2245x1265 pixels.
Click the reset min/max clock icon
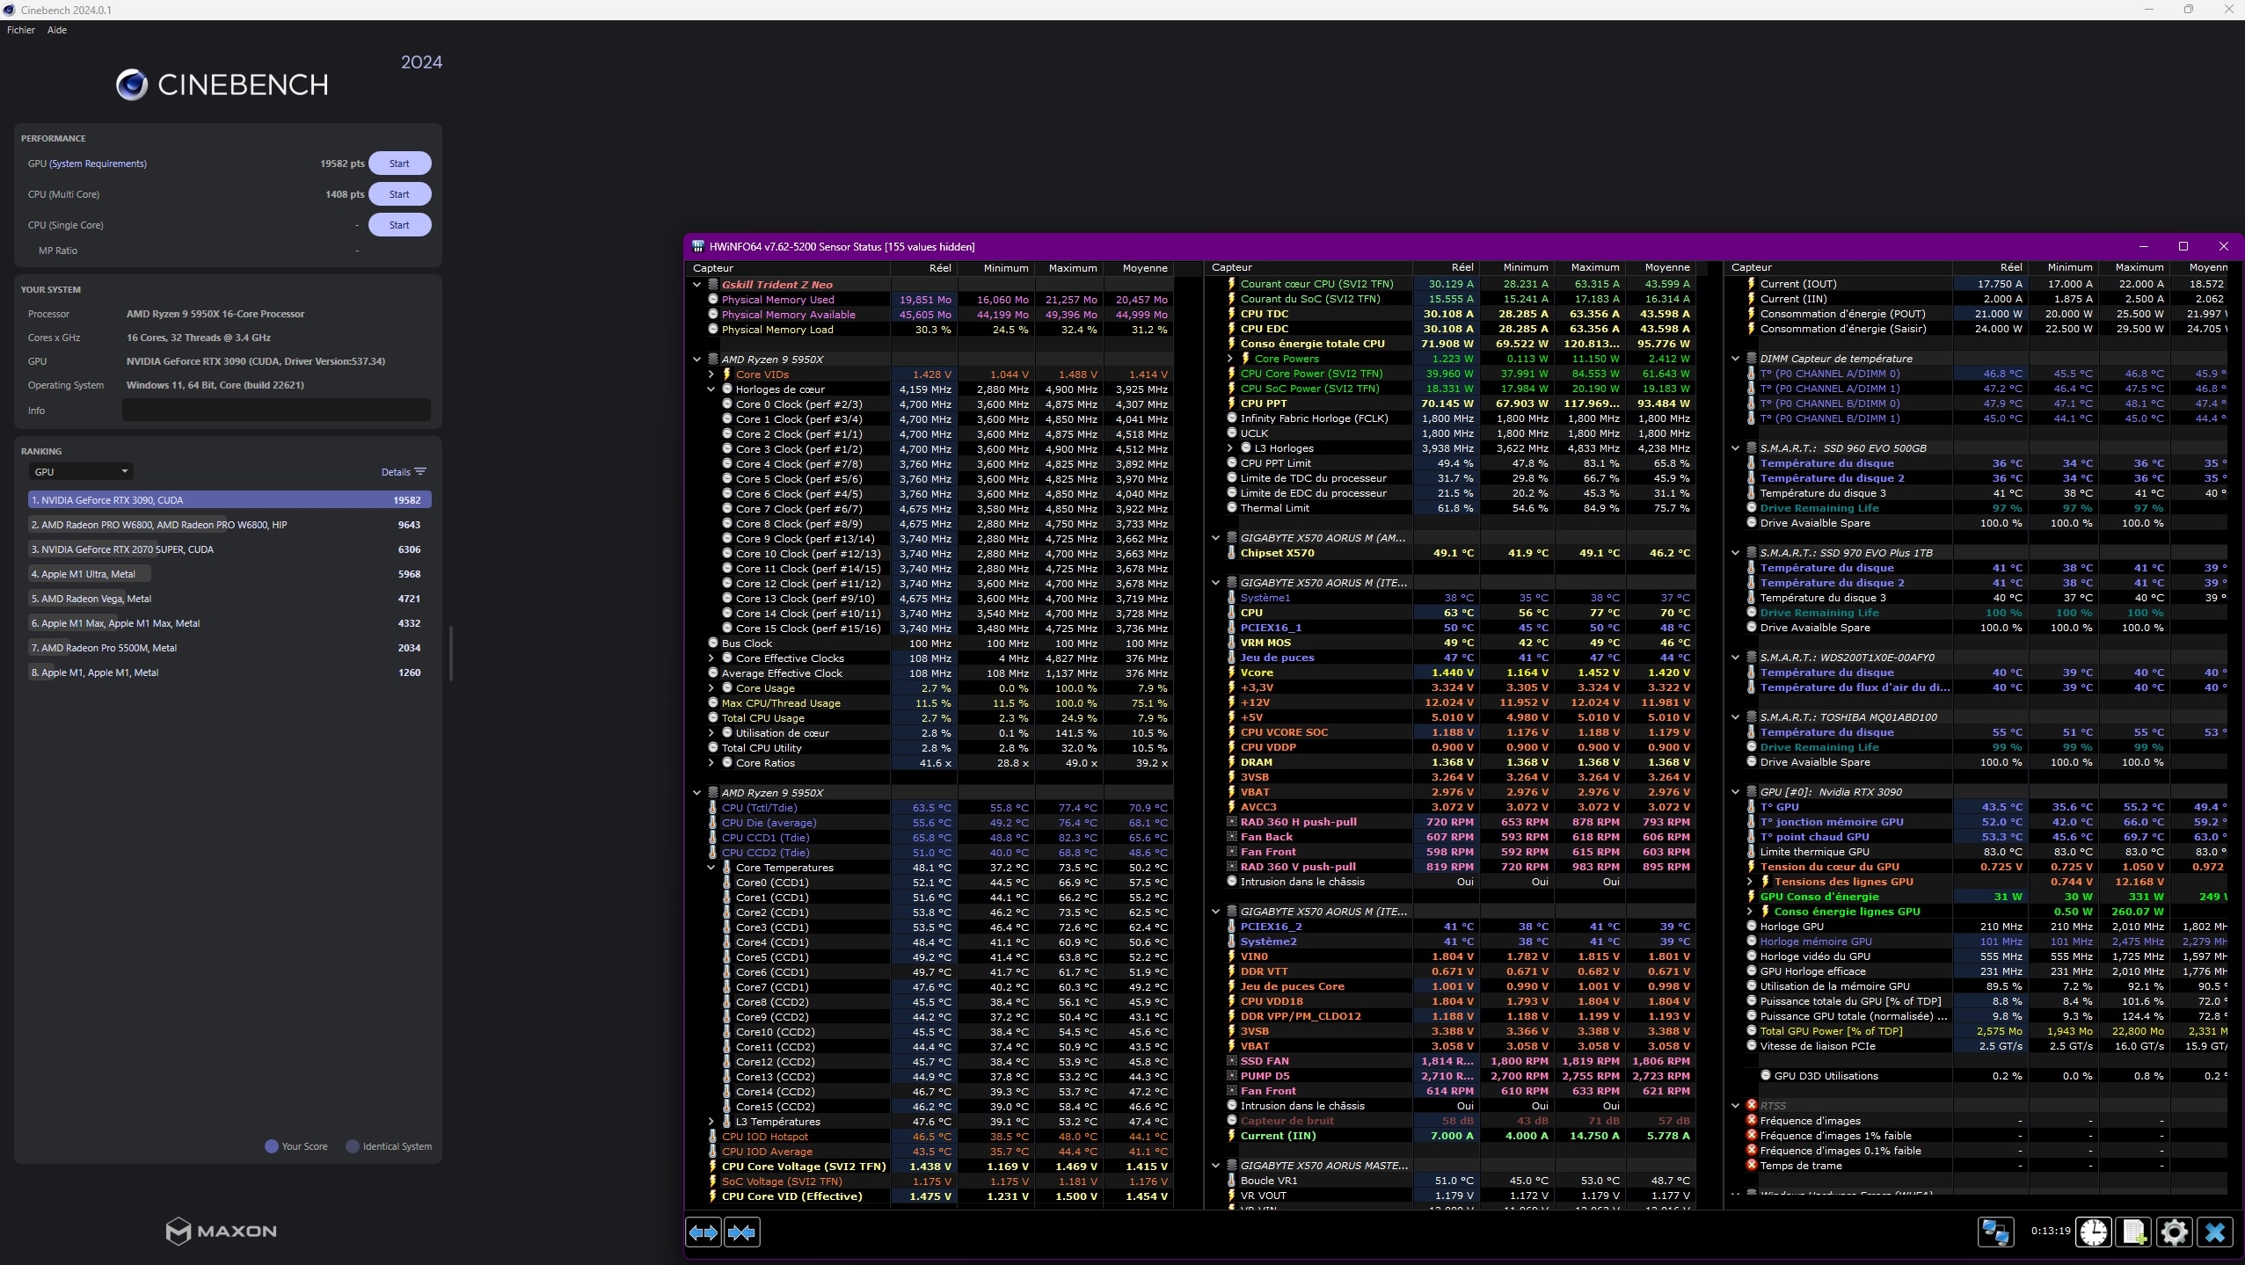tap(2093, 1232)
